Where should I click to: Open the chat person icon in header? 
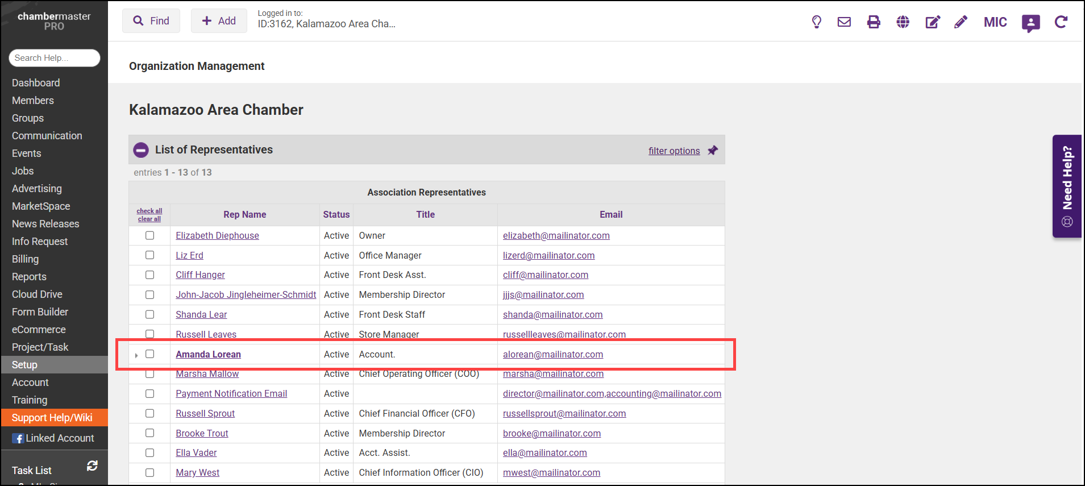(1030, 23)
